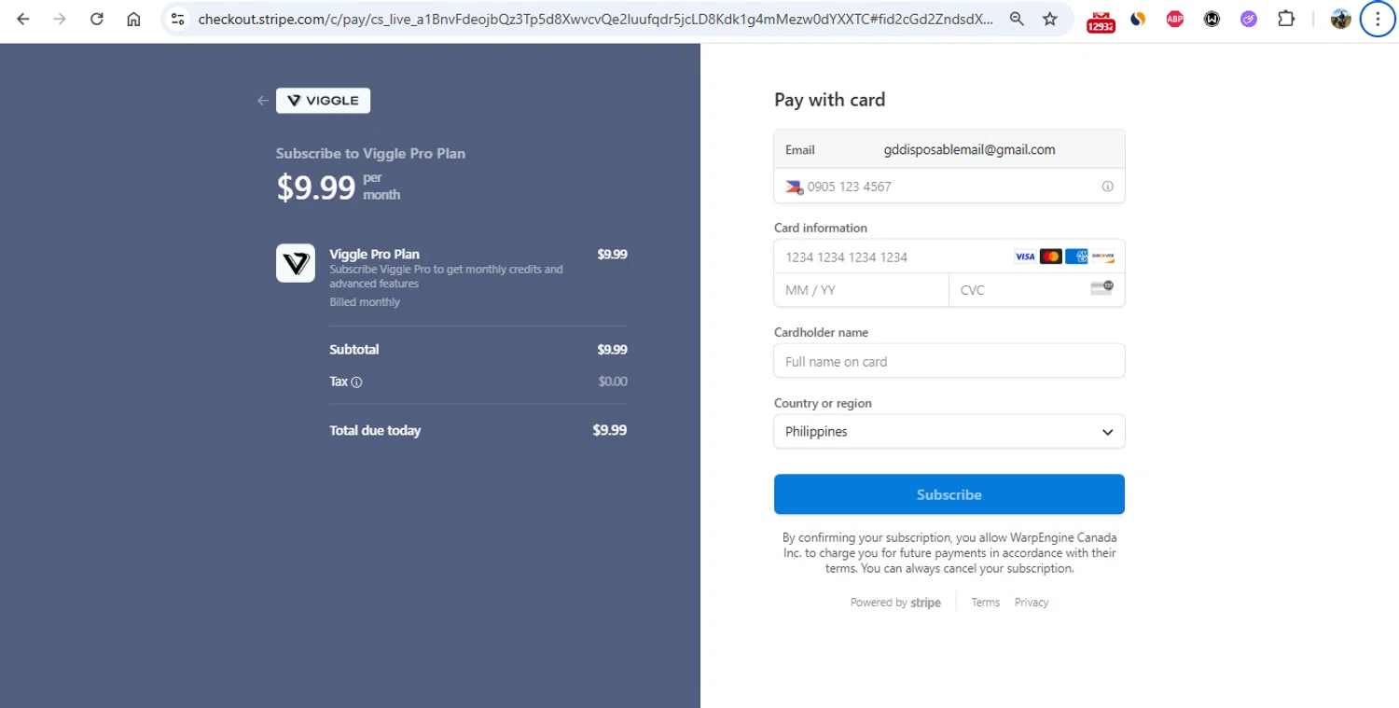Click the browser forward arrow
This screenshot has height=708, width=1399.
[60, 19]
